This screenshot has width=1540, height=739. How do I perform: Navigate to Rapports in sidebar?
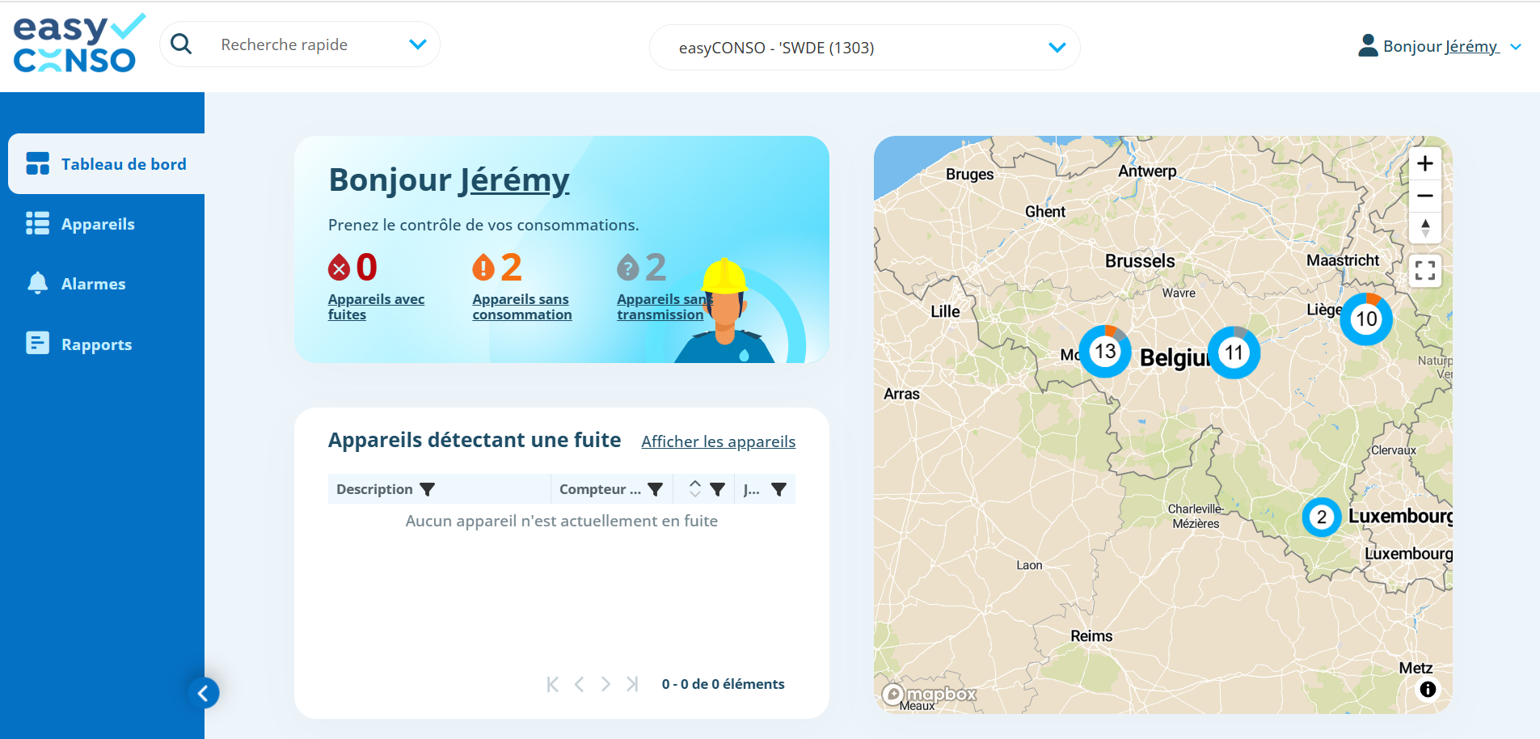pos(96,344)
